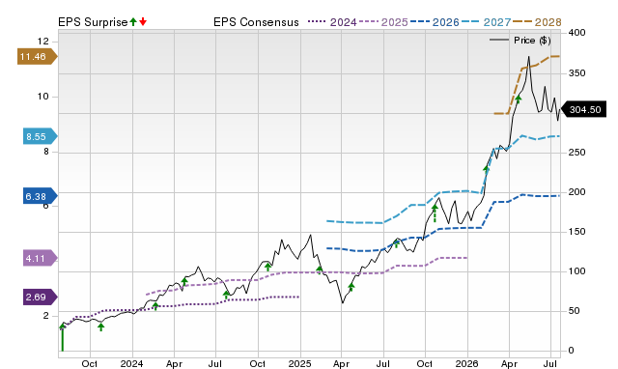Click the EPS Surprise label
Viewport: 618px width, 369px height.
pos(93,22)
